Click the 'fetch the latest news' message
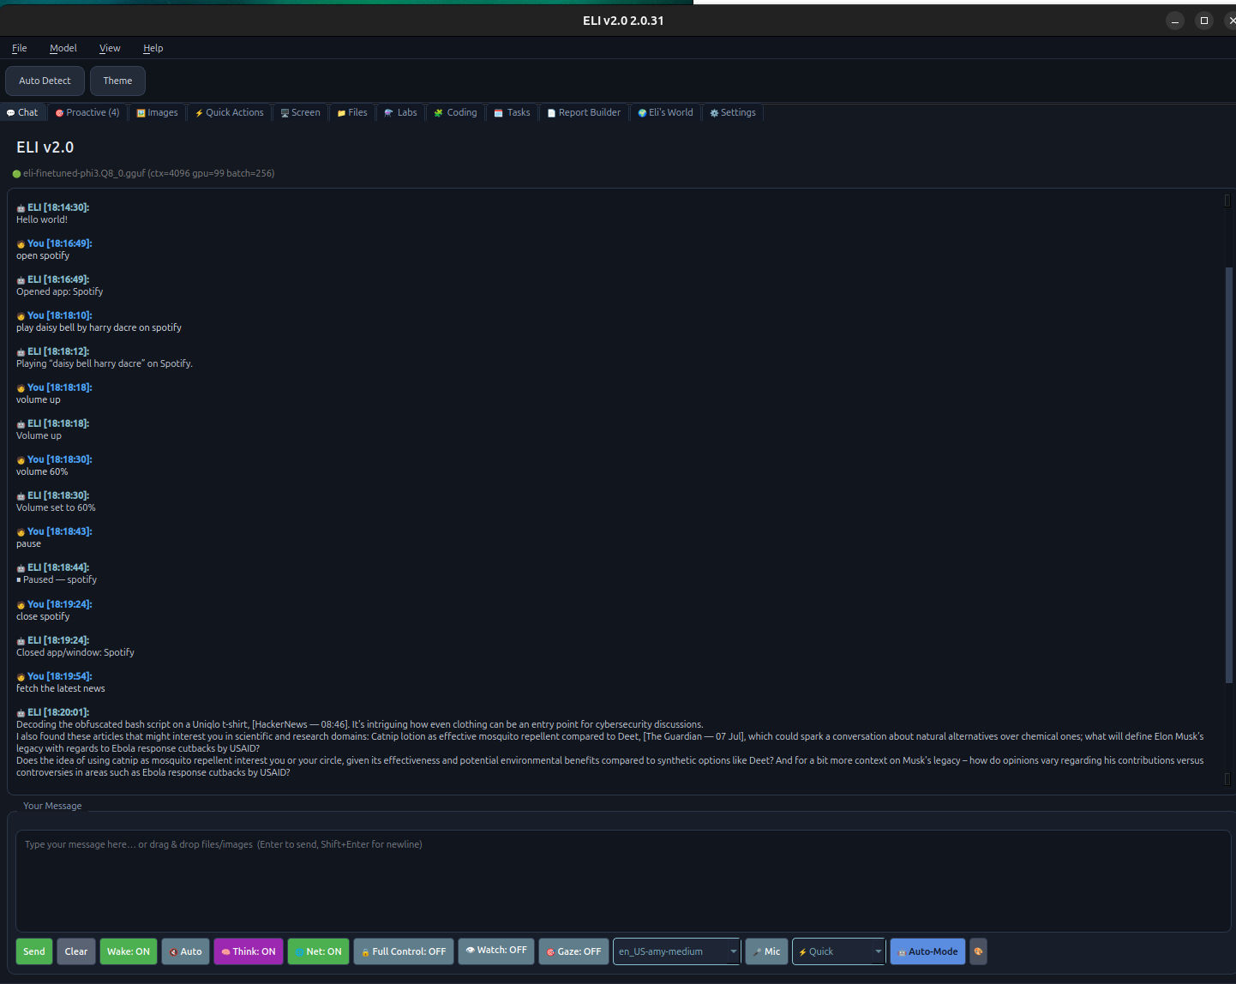This screenshot has height=984, width=1236. 61,688
